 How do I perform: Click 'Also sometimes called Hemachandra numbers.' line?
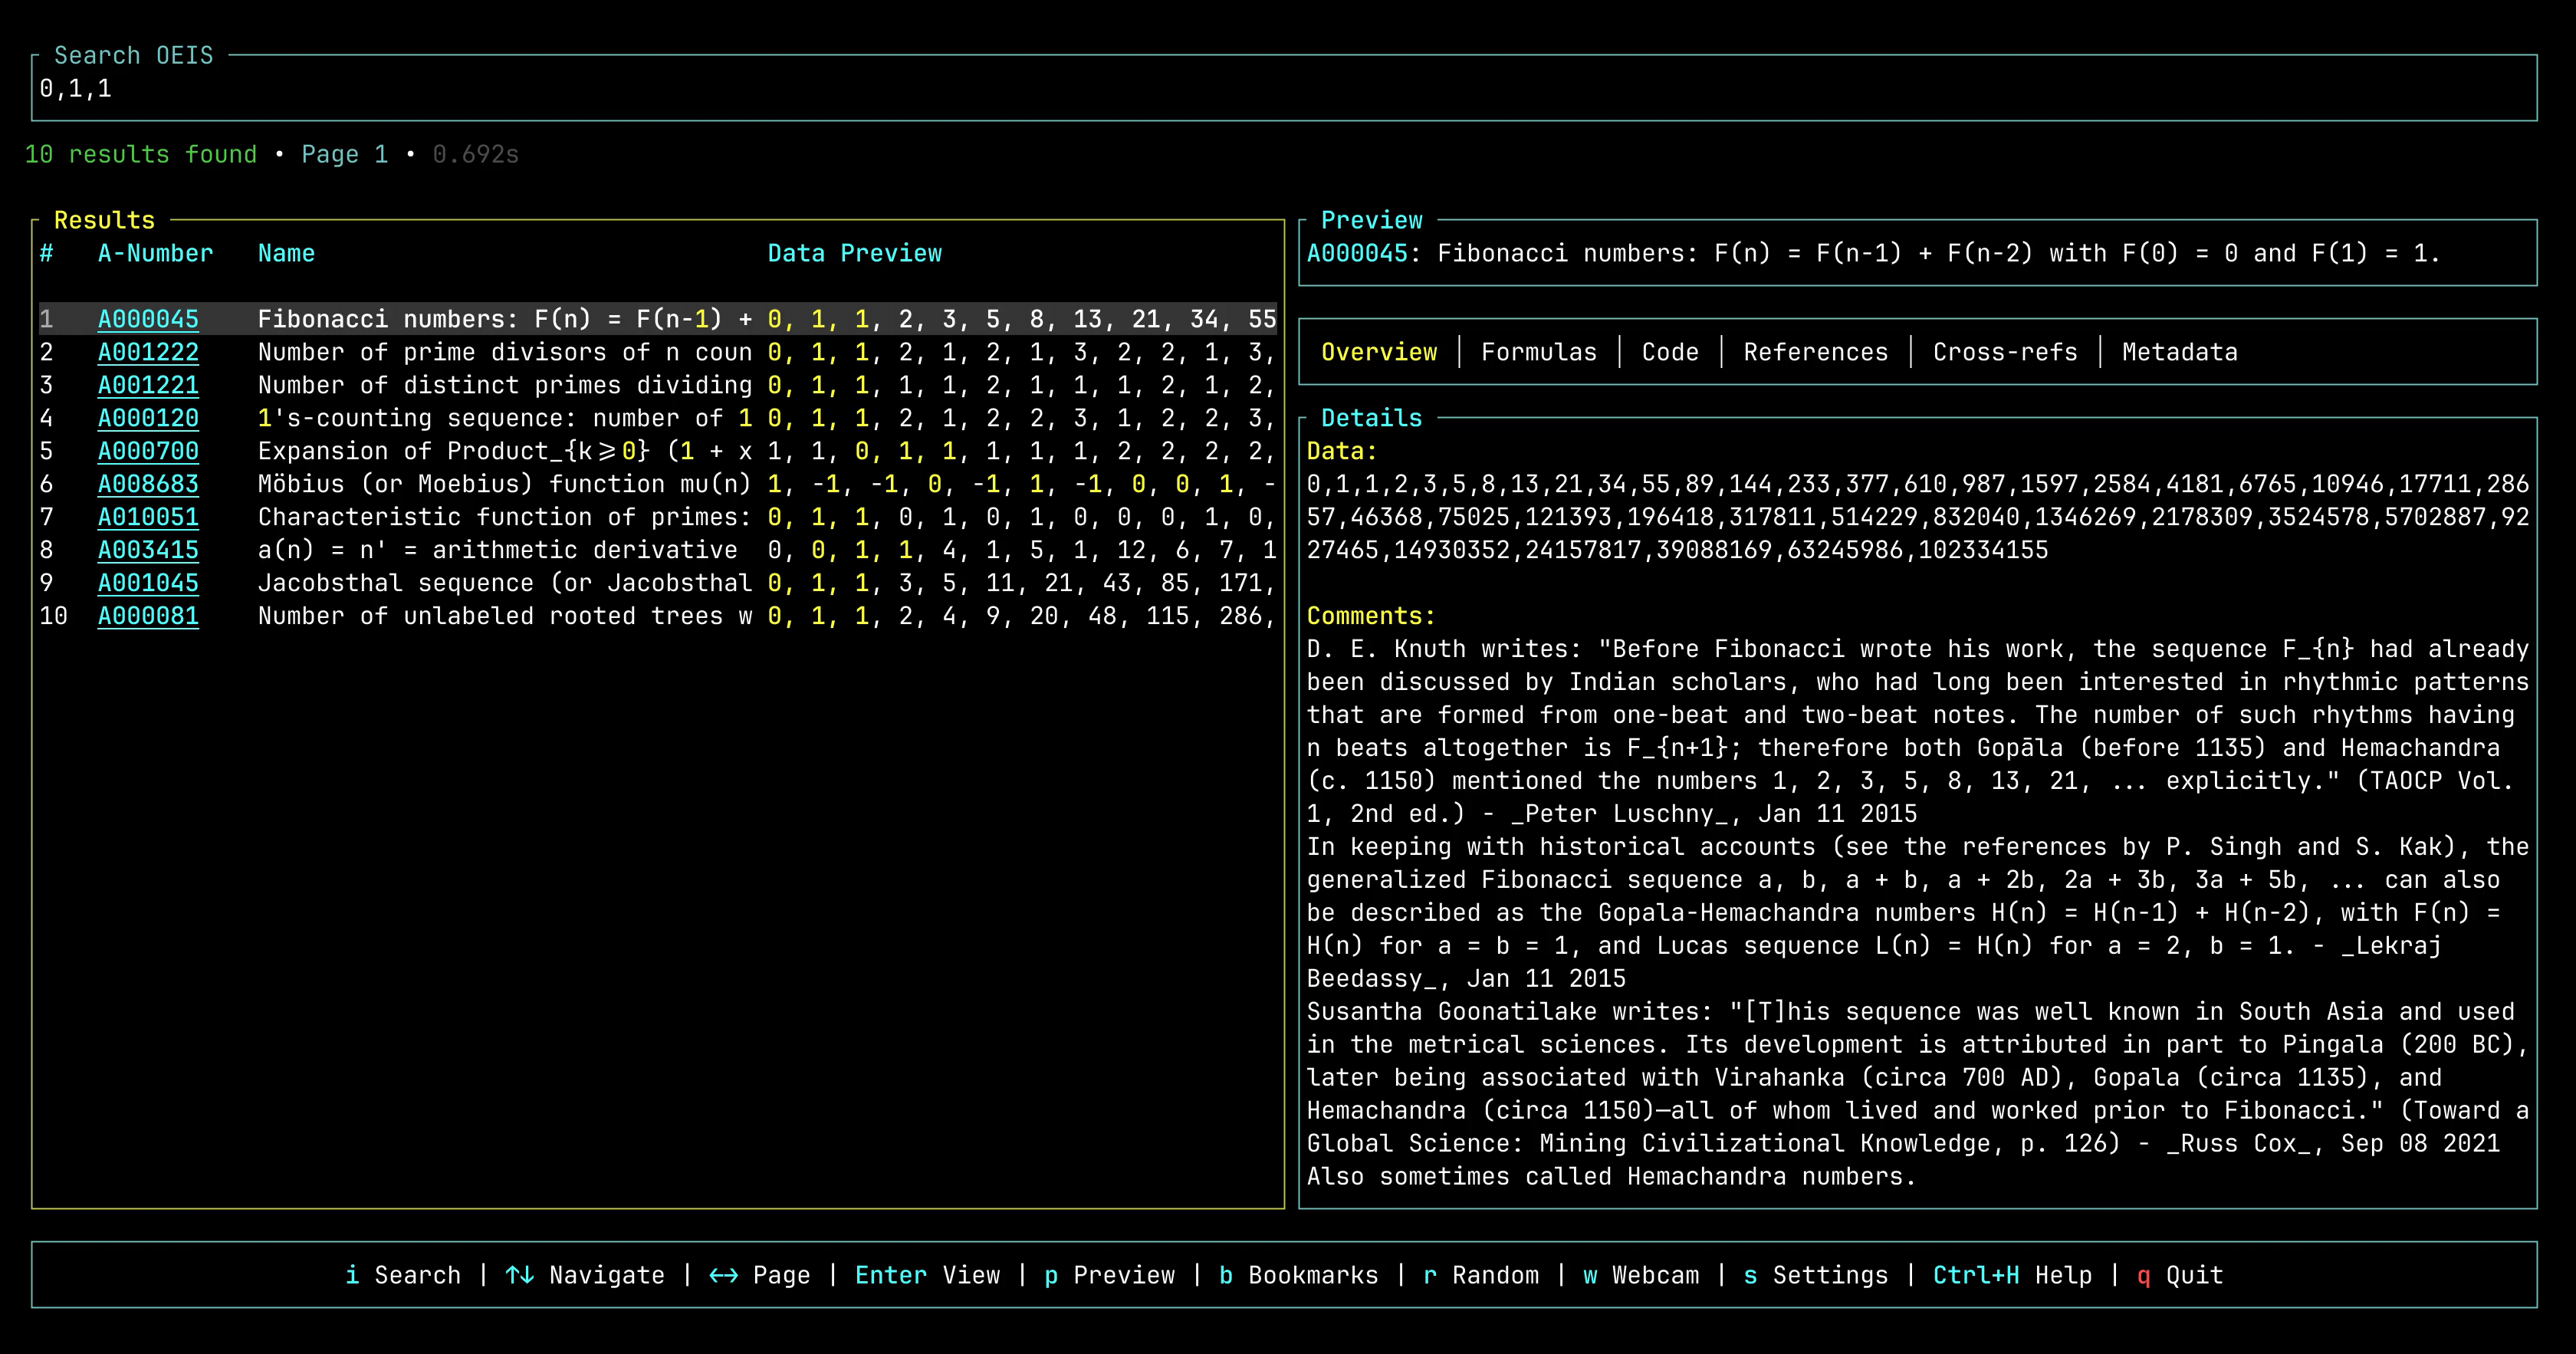click(x=1611, y=1176)
